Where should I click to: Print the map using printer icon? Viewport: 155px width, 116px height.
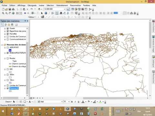[x=13, y=9]
